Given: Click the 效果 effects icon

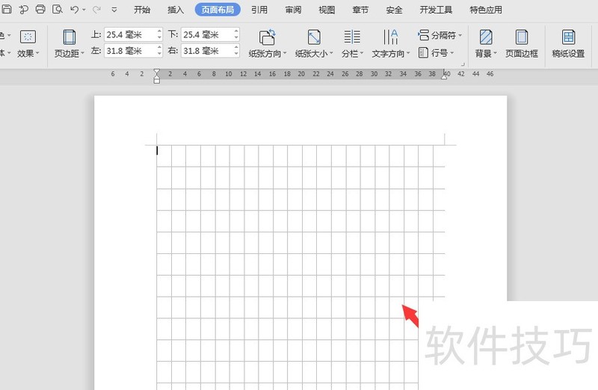Looking at the screenshot, I should [x=28, y=37].
